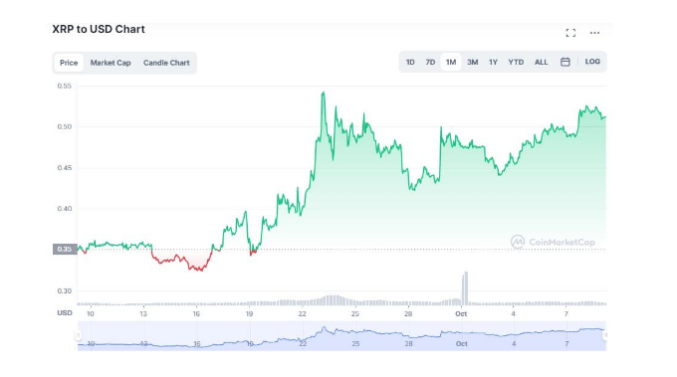Select the ALL time range

point(541,62)
